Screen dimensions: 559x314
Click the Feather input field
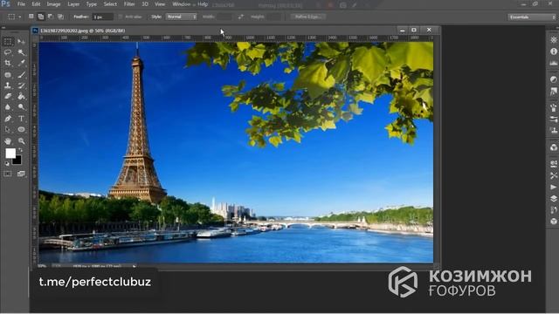click(x=103, y=17)
